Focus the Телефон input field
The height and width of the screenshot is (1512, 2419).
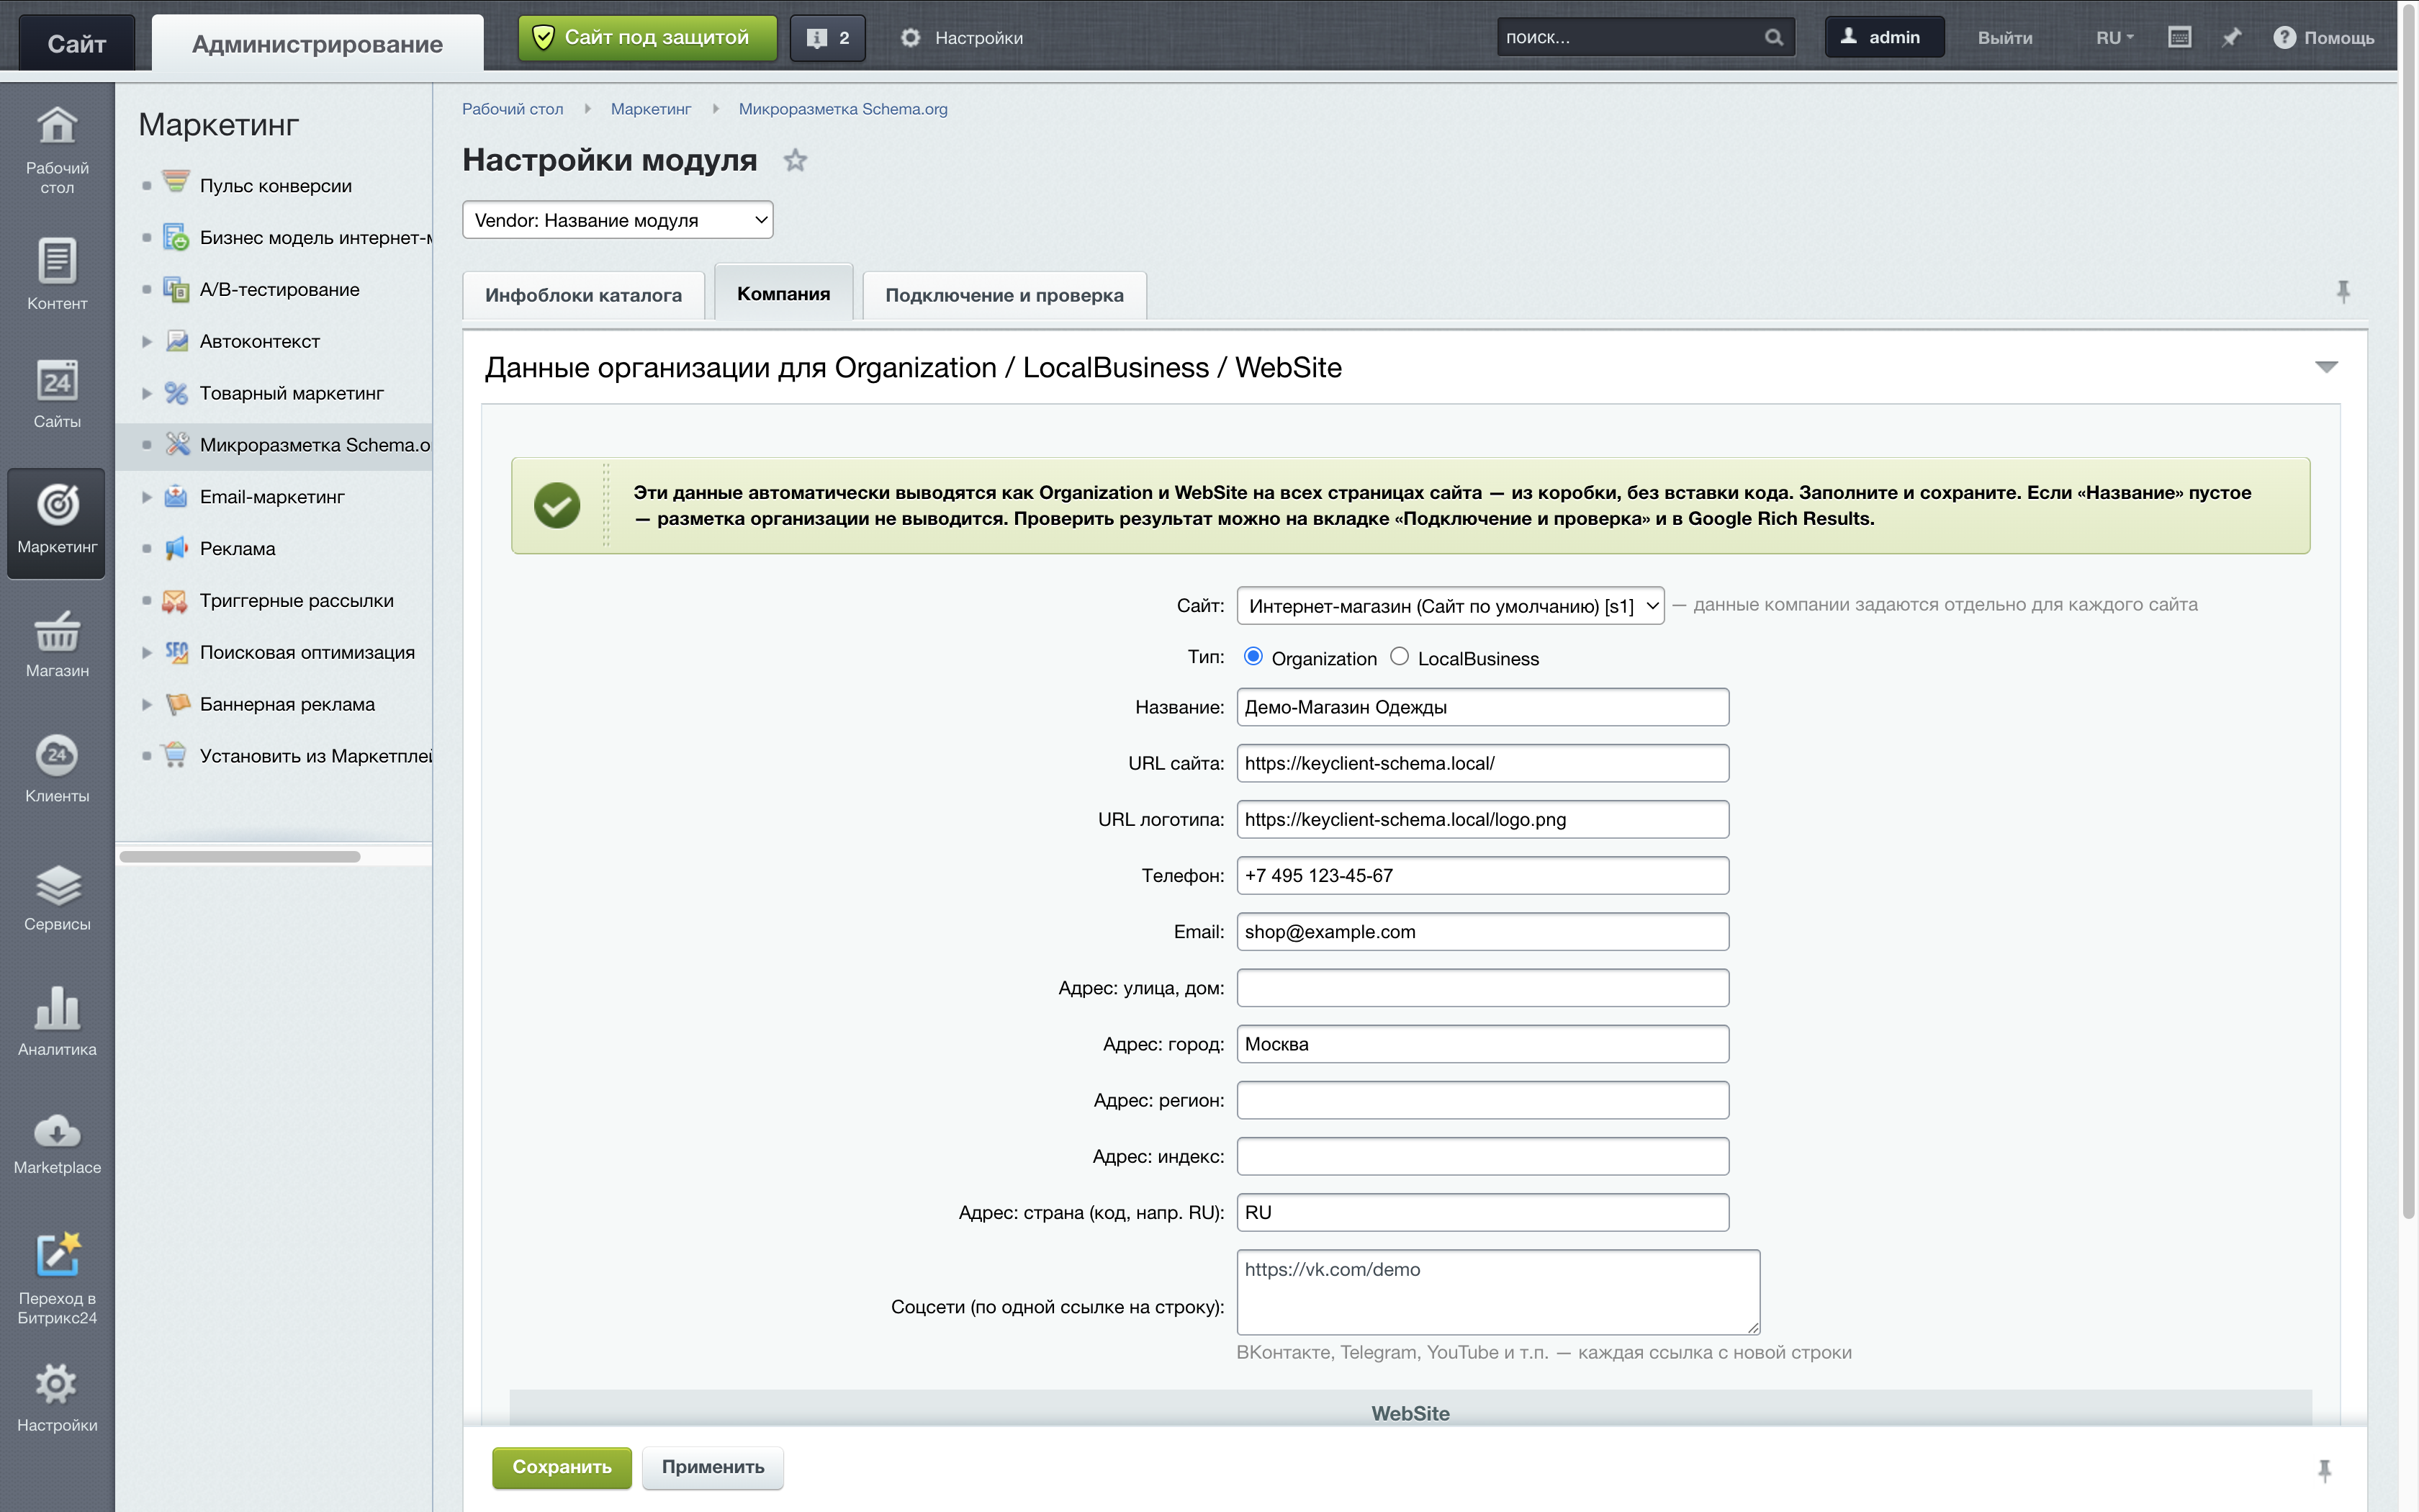(x=1482, y=875)
